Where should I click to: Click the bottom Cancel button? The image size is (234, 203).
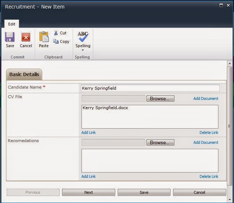[199, 192]
